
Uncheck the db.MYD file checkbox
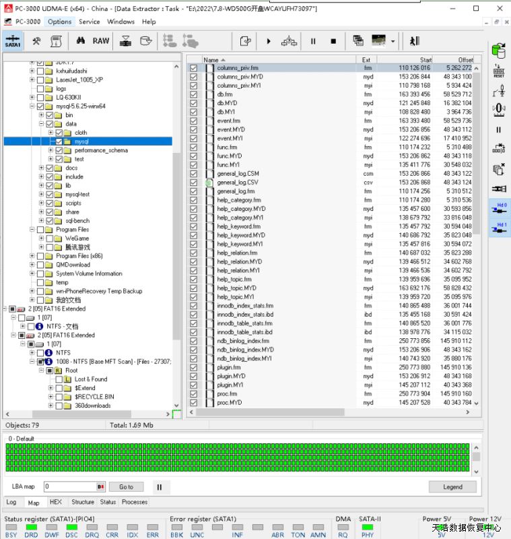click(x=194, y=104)
